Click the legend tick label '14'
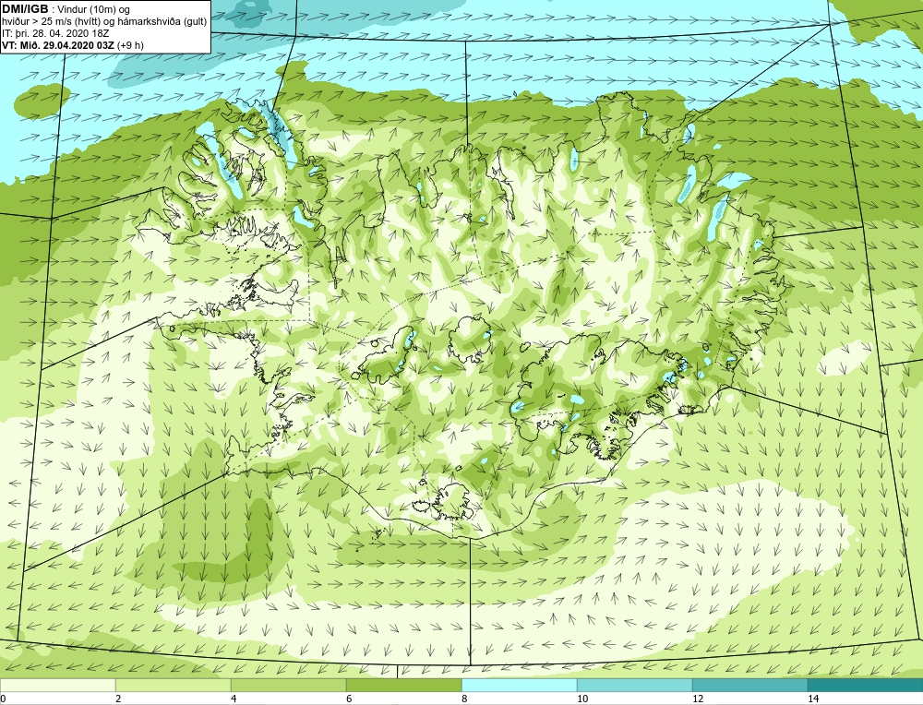 pyautogui.click(x=813, y=699)
